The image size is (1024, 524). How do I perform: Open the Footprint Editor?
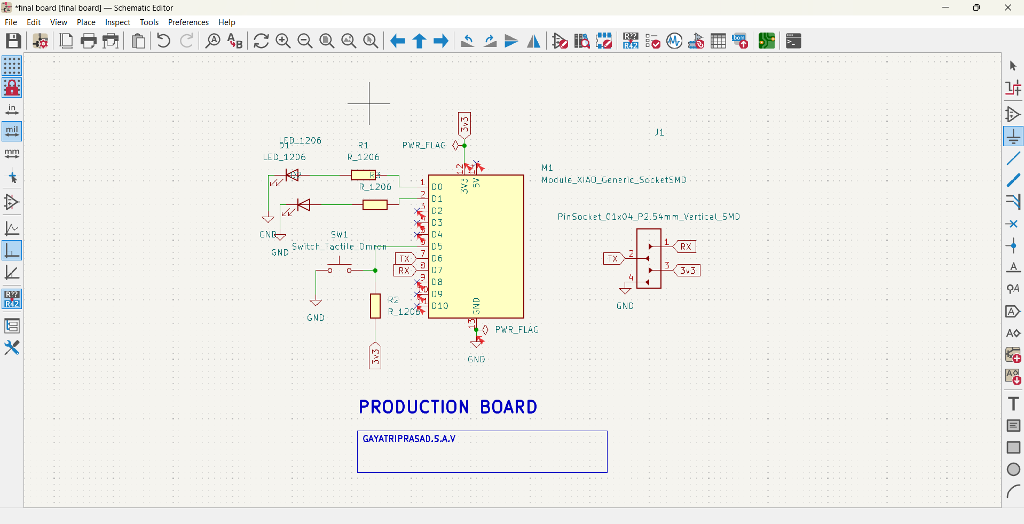tap(604, 41)
